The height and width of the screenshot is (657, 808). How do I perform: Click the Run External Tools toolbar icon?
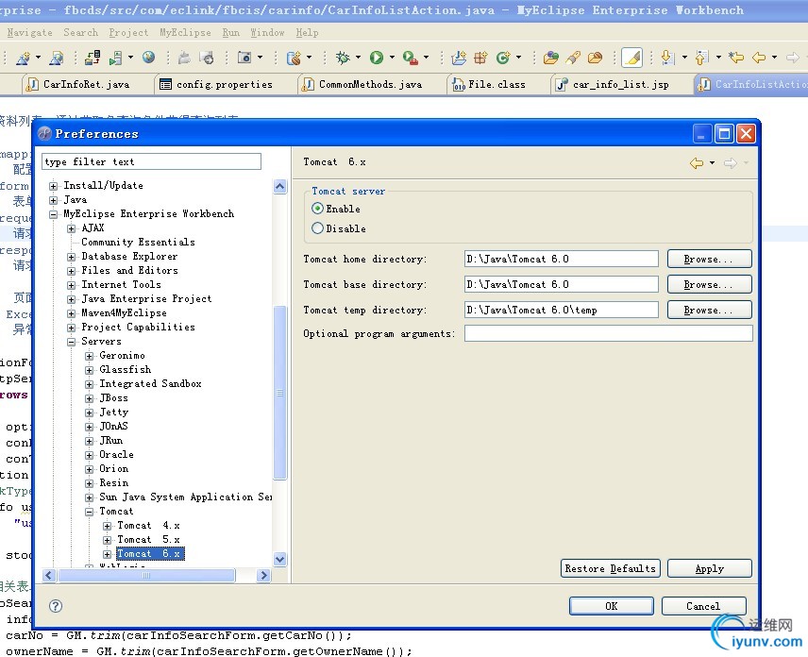click(411, 58)
